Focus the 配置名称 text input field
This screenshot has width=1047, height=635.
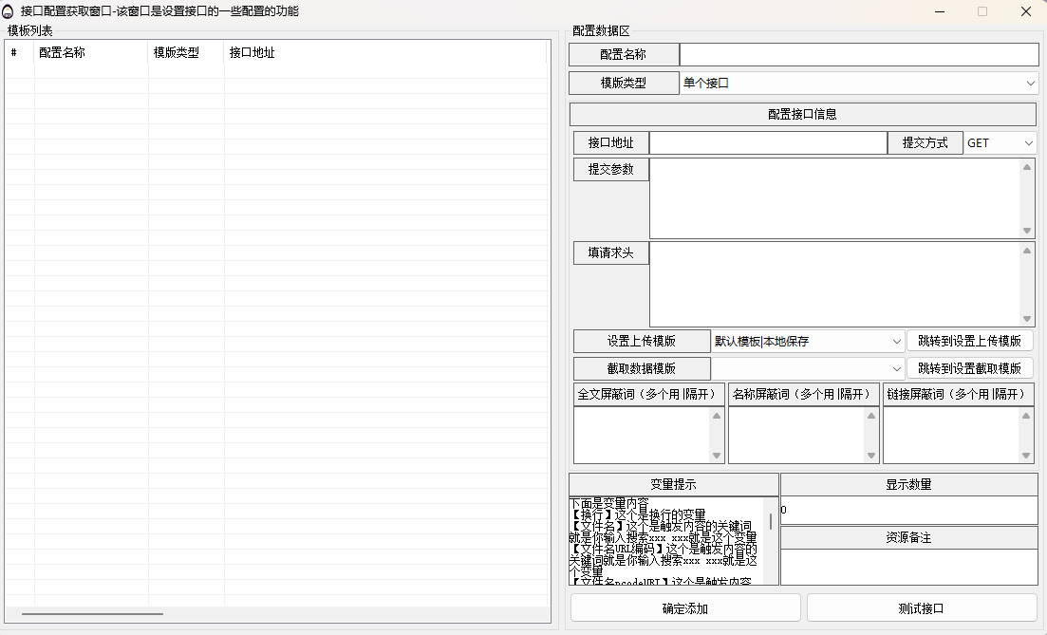pos(859,55)
